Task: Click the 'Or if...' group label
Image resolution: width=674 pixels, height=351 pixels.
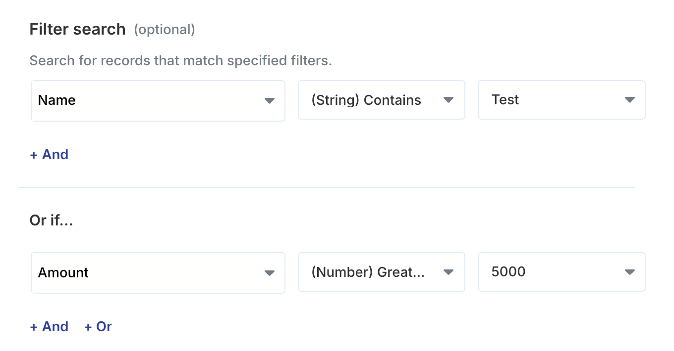Action: 51,220
